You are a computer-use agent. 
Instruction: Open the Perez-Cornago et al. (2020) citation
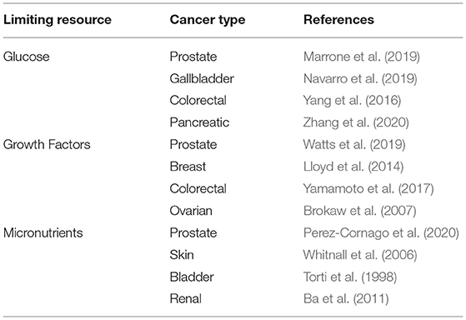(x=381, y=232)
